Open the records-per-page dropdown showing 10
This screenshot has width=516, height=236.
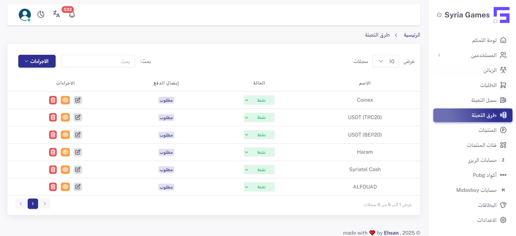click(x=386, y=61)
